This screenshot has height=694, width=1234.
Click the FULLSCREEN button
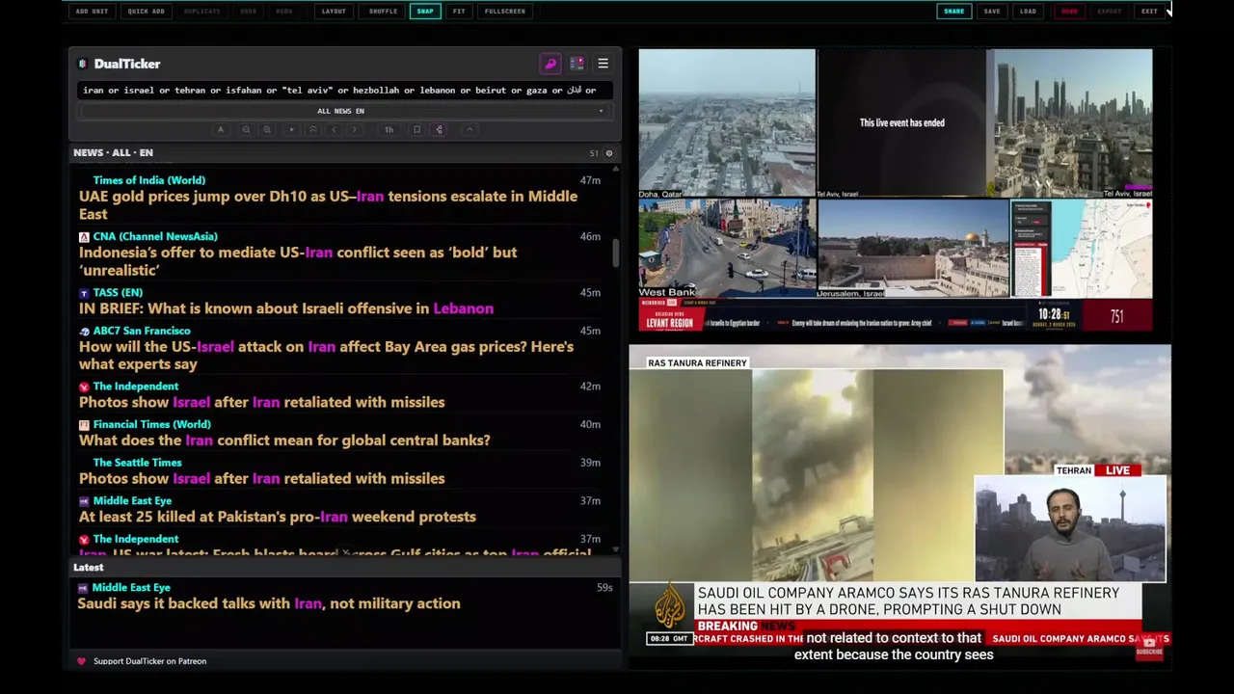tap(505, 12)
